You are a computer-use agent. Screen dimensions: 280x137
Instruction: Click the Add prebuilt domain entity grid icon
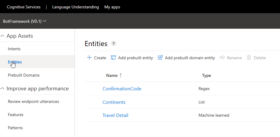160,57
